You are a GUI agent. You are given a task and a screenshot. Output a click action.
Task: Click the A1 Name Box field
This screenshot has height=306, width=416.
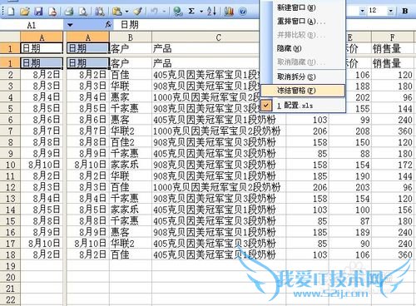click(32, 25)
